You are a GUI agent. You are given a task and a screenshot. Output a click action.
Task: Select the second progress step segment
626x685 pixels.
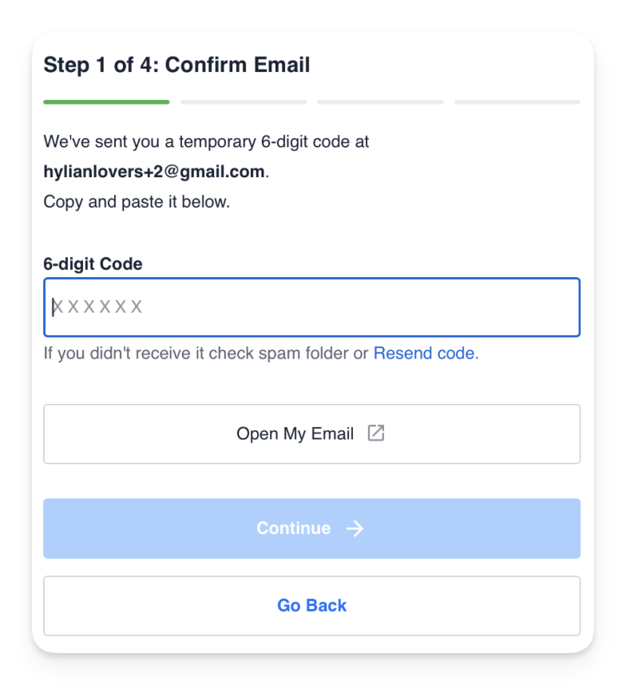(244, 102)
